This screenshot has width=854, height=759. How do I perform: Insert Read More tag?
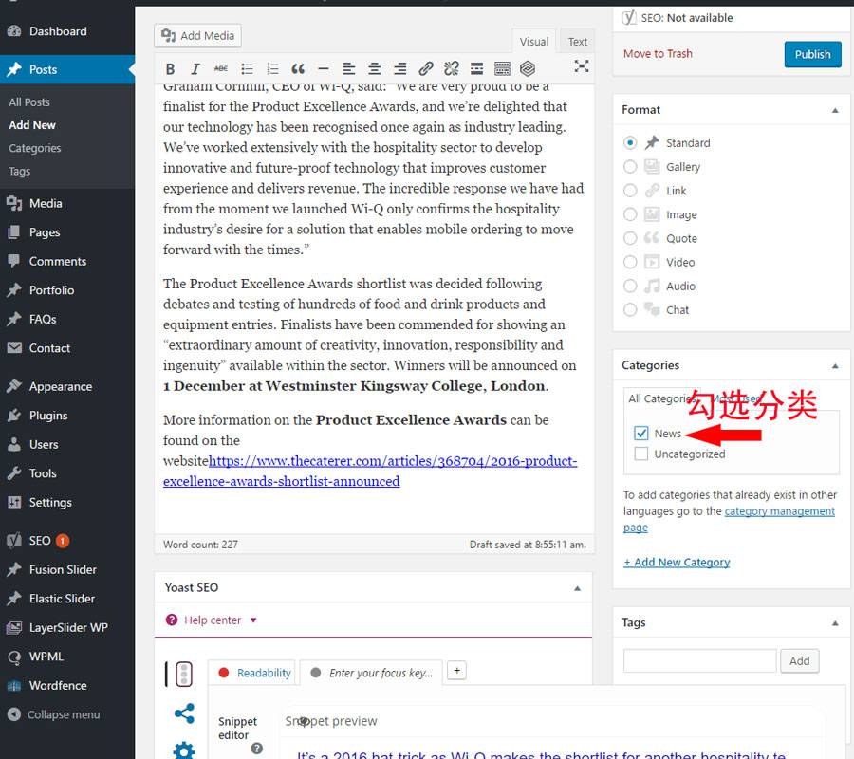pos(477,68)
